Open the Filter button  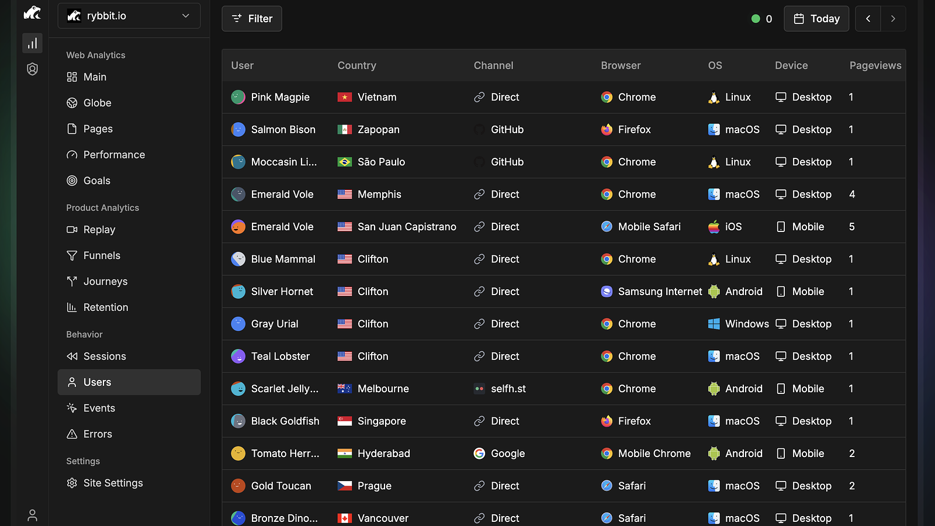coord(252,19)
